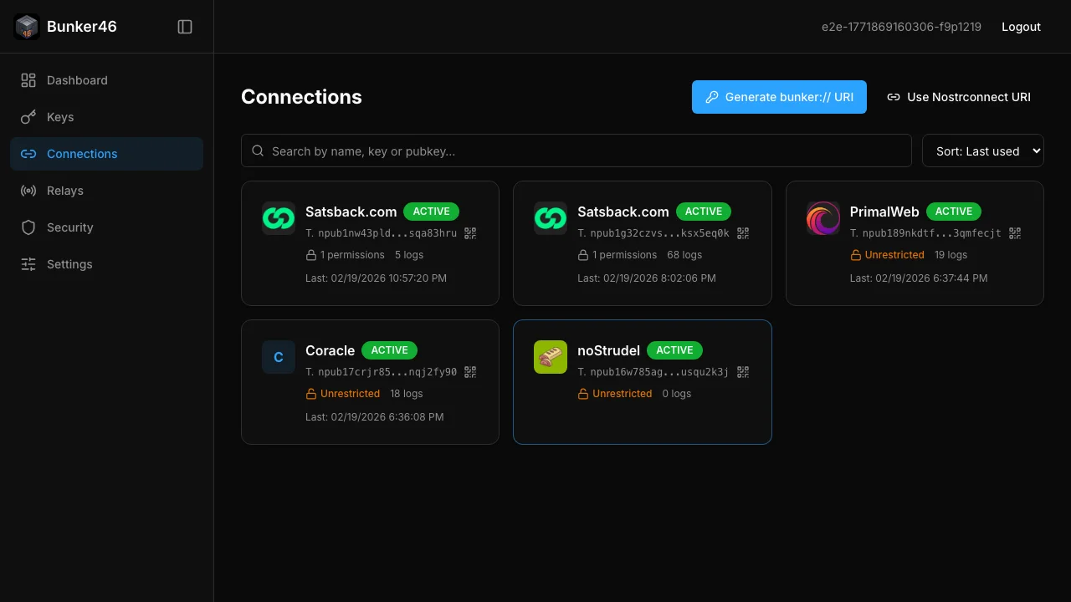Click the Generate bunker:// URI button
This screenshot has width=1071, height=602.
tap(779, 97)
